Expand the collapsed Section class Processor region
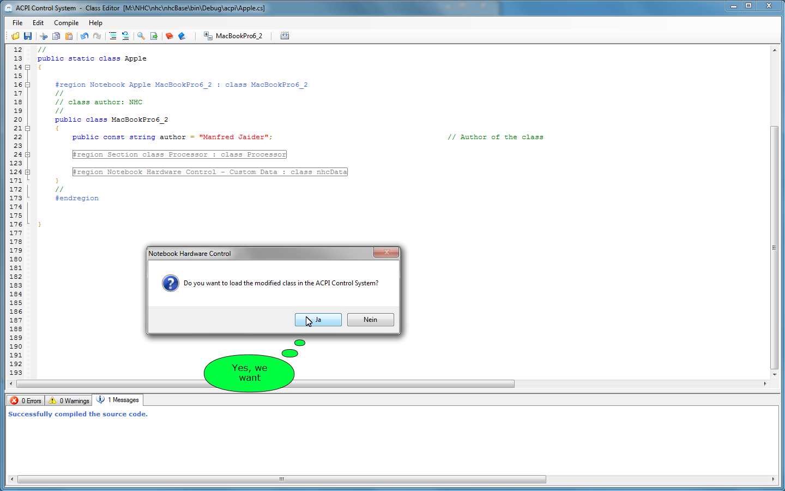 [27, 155]
